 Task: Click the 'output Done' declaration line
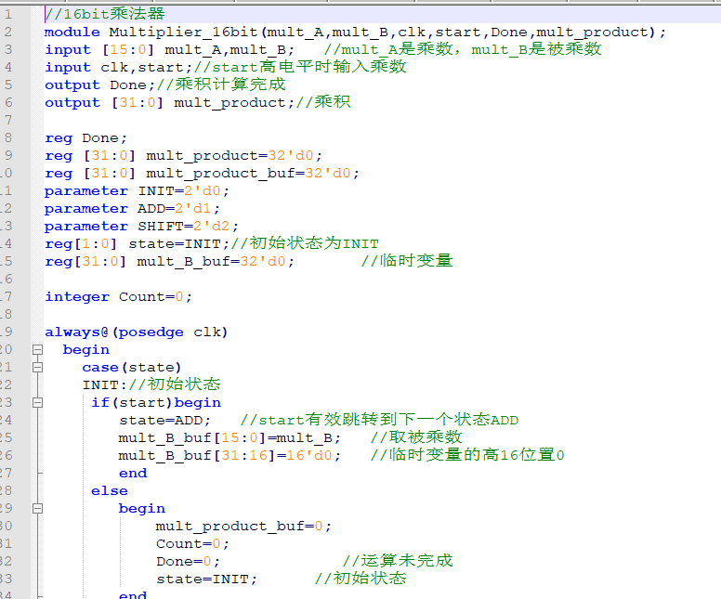tap(96, 85)
